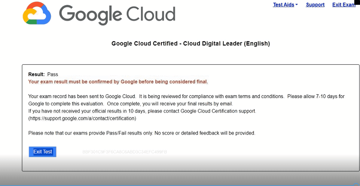Open the Support link in header
This screenshot has height=186, width=360.
point(315,5)
